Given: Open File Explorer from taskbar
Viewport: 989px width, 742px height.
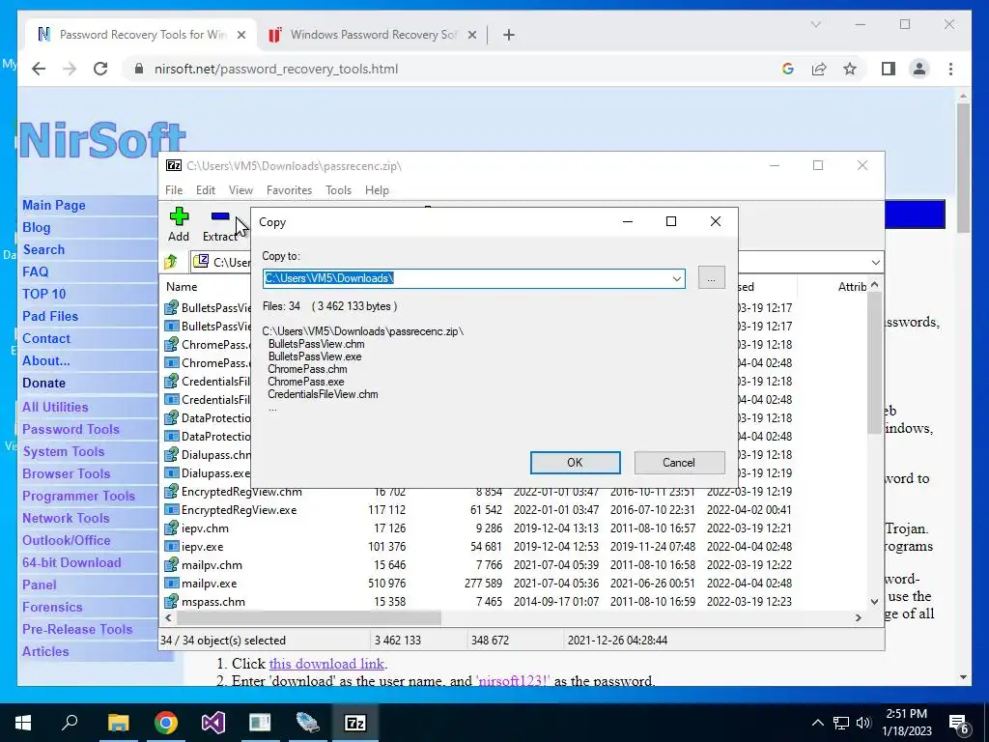Looking at the screenshot, I should [x=118, y=723].
